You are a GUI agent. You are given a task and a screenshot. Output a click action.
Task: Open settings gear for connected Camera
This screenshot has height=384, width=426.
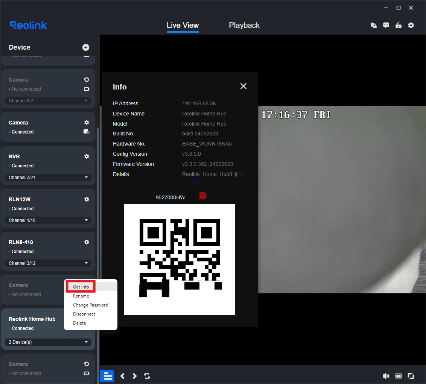click(x=87, y=123)
